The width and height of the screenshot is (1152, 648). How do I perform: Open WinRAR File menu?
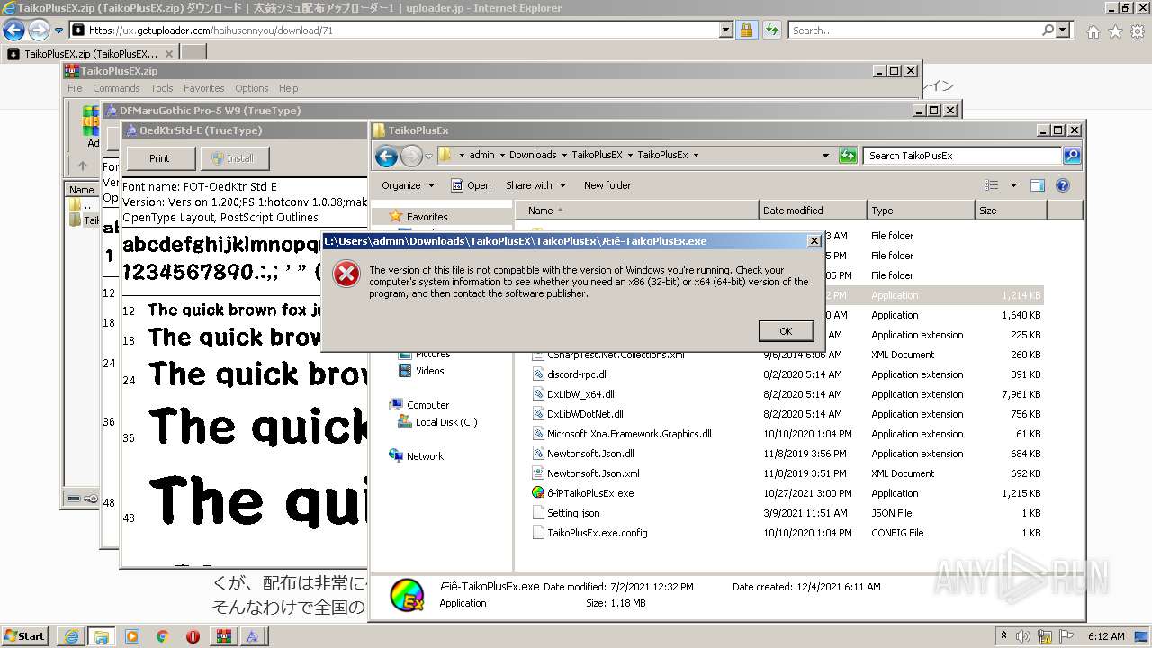75,88
